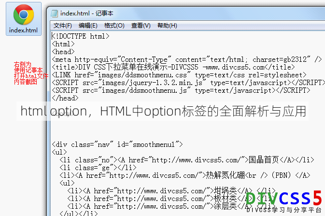325x216 pixels.
Task: Click the li class="no" 国晶首页 line
Action: coord(187,160)
